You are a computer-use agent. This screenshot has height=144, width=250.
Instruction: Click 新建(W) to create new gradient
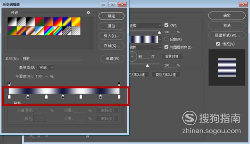tap(112, 59)
